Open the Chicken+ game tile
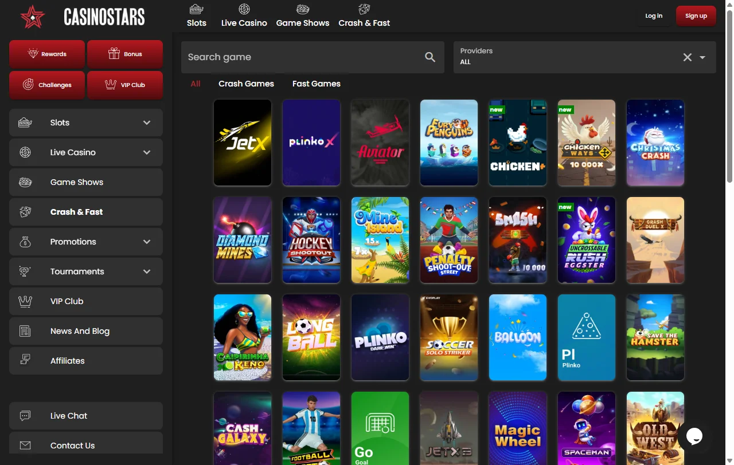This screenshot has height=465, width=734. point(518,143)
